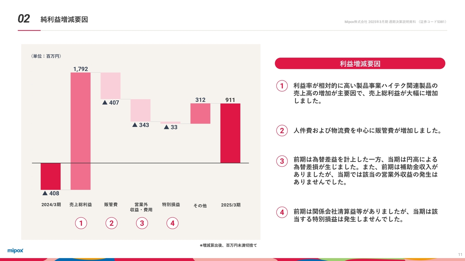This screenshot has width=465, height=261.
Task: Click the 販管費 light pink bar
Action: point(110,86)
